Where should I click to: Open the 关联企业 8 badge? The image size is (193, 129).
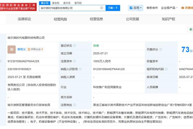pos(35,49)
